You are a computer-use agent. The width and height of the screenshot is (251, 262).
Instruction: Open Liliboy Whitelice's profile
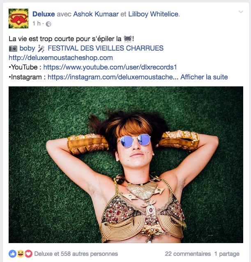point(154,14)
